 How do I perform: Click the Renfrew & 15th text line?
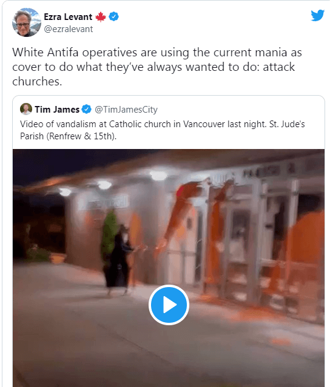(x=68, y=136)
